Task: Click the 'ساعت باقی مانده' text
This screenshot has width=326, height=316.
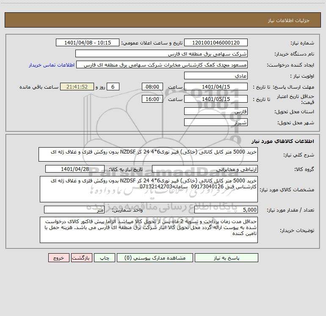Action: [39, 87]
